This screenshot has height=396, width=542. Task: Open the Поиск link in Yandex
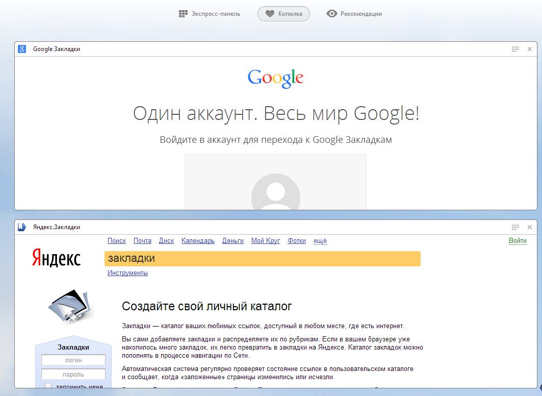117,241
